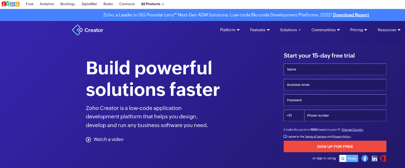
Task: Focus the Phone number field
Action: pyautogui.click(x=345, y=116)
